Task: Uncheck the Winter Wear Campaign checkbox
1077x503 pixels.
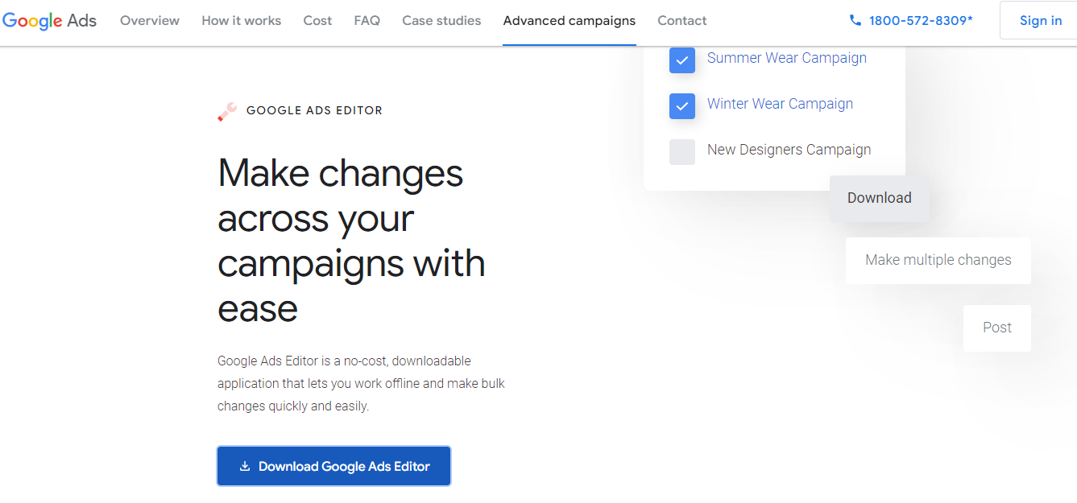Action: click(x=682, y=106)
